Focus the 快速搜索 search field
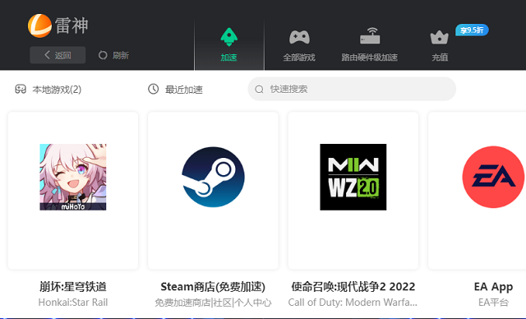Screen dimensions: 526x319 (352, 90)
